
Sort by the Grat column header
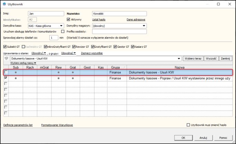(x=73, y=67)
